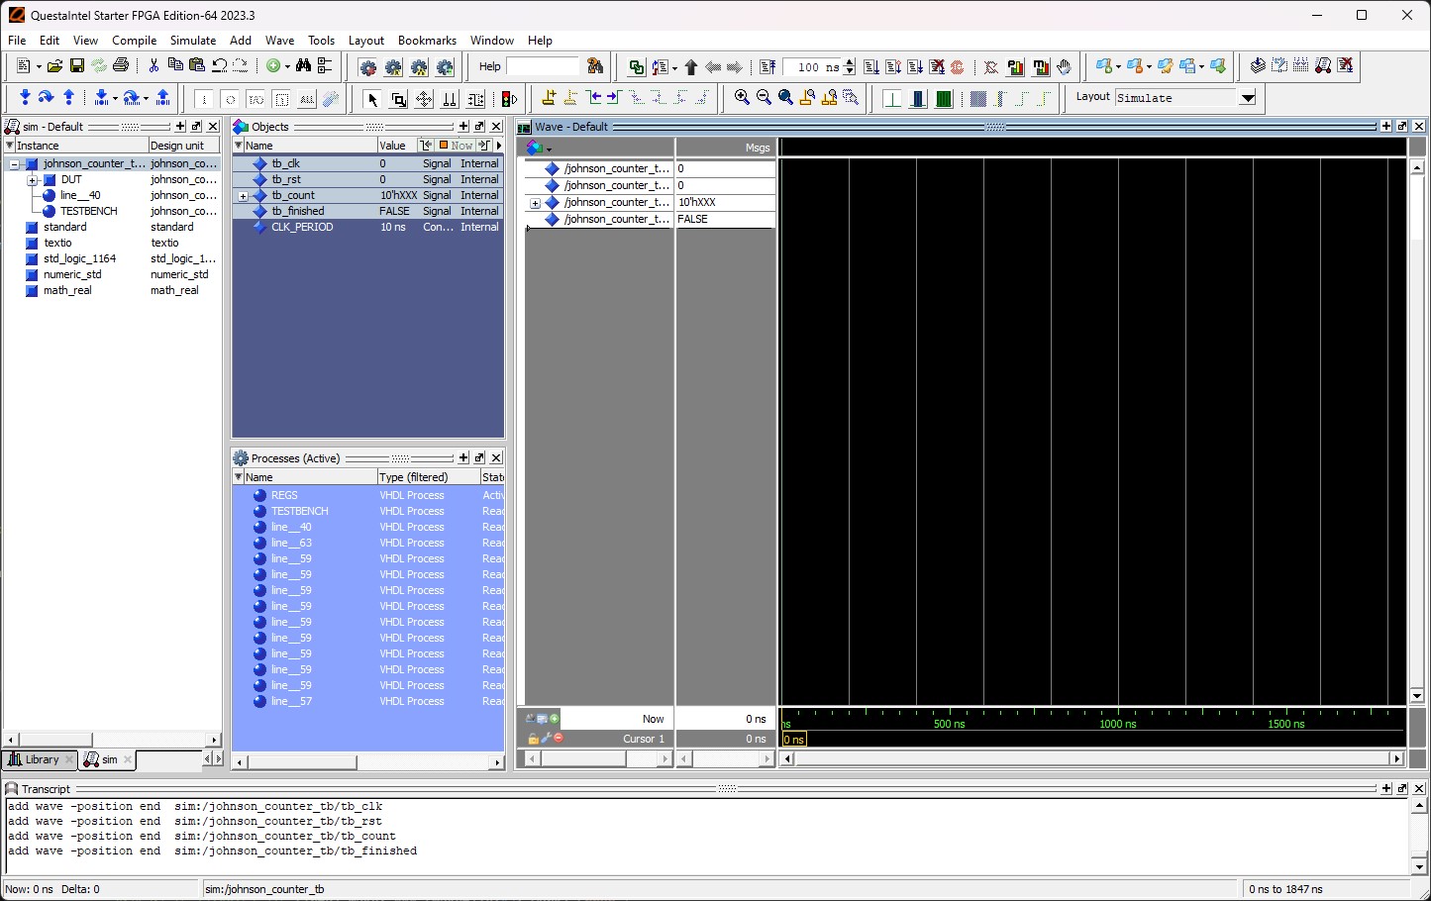The width and height of the screenshot is (1431, 901).
Task: Expand tb_count in the Objects pane
Action: (x=243, y=196)
